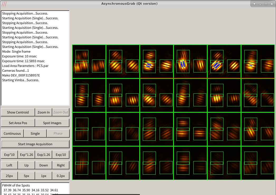Image resolution: width=276 pixels, height=195 pixels.
Task: Click log entry 'Cameras found...1'
Action: pos(16,71)
